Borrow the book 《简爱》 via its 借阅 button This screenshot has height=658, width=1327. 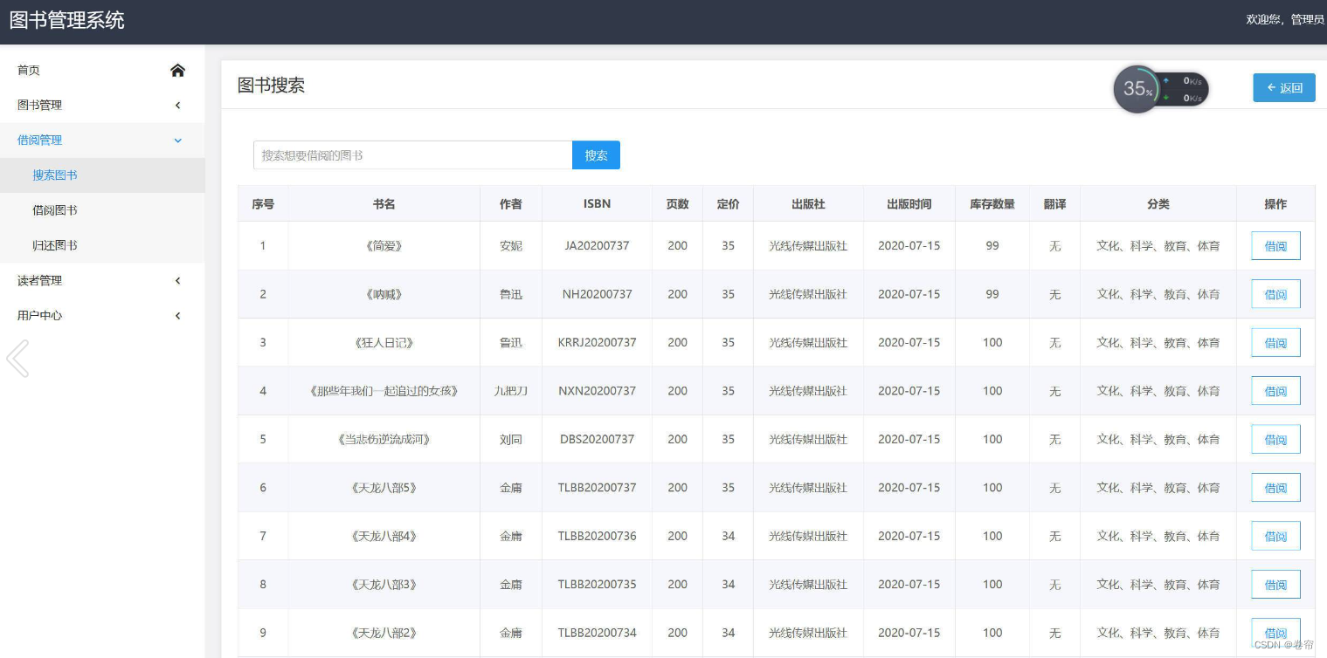click(x=1275, y=245)
